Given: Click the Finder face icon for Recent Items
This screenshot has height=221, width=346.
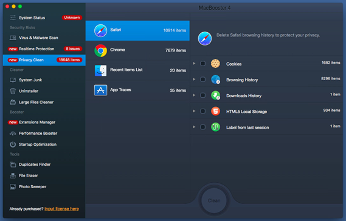Looking at the screenshot, I should point(100,70).
